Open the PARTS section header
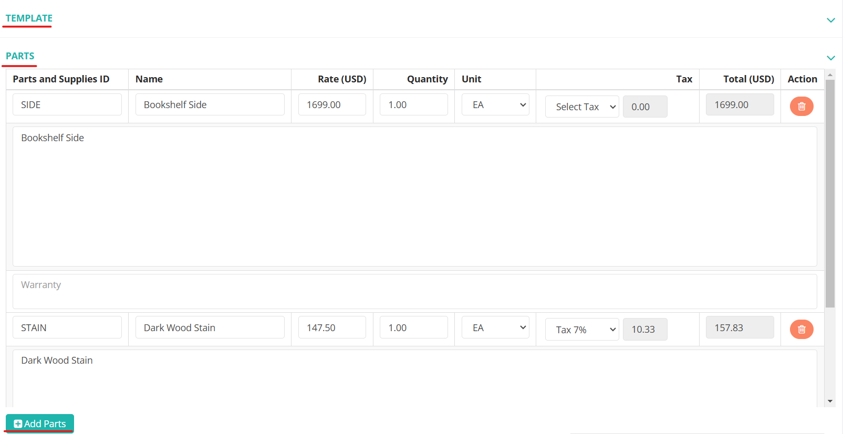Image resolution: width=843 pixels, height=434 pixels. tap(20, 56)
